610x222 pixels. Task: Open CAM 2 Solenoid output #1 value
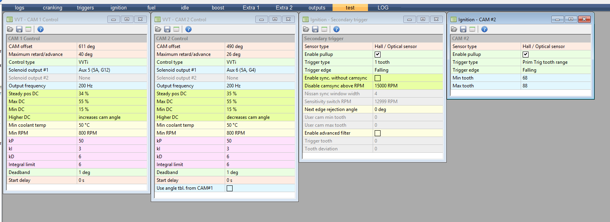point(260,70)
